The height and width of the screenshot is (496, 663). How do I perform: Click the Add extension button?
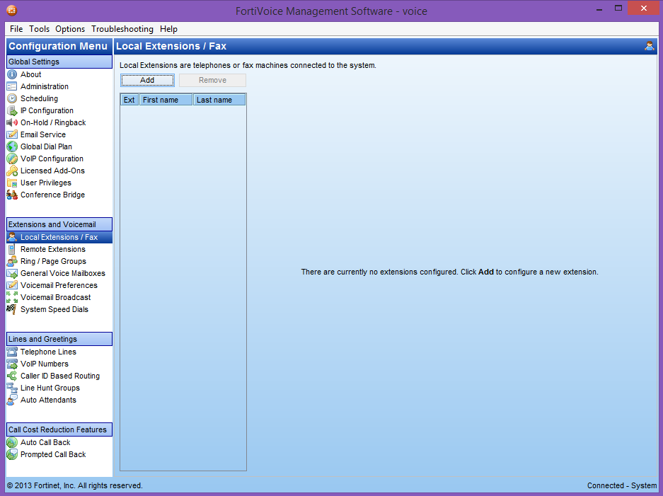147,81
